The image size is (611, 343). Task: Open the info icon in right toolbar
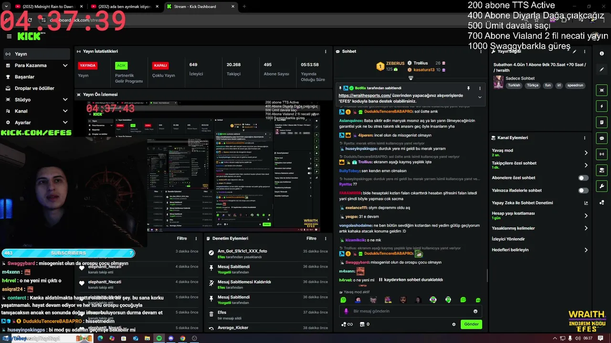pos(602,53)
